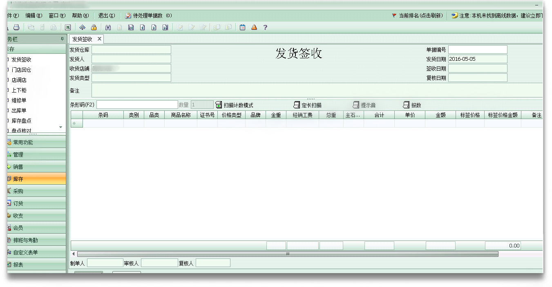Click the 价格类型 column header
552x287 pixels.
pyautogui.click(x=231, y=115)
